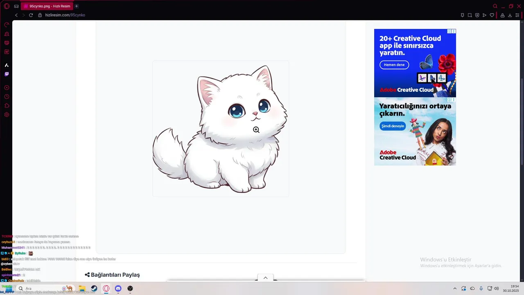Switch to the 95cynko.png - Hızlı Resim tab
Viewport: 524px width, 295px height.
[47, 6]
